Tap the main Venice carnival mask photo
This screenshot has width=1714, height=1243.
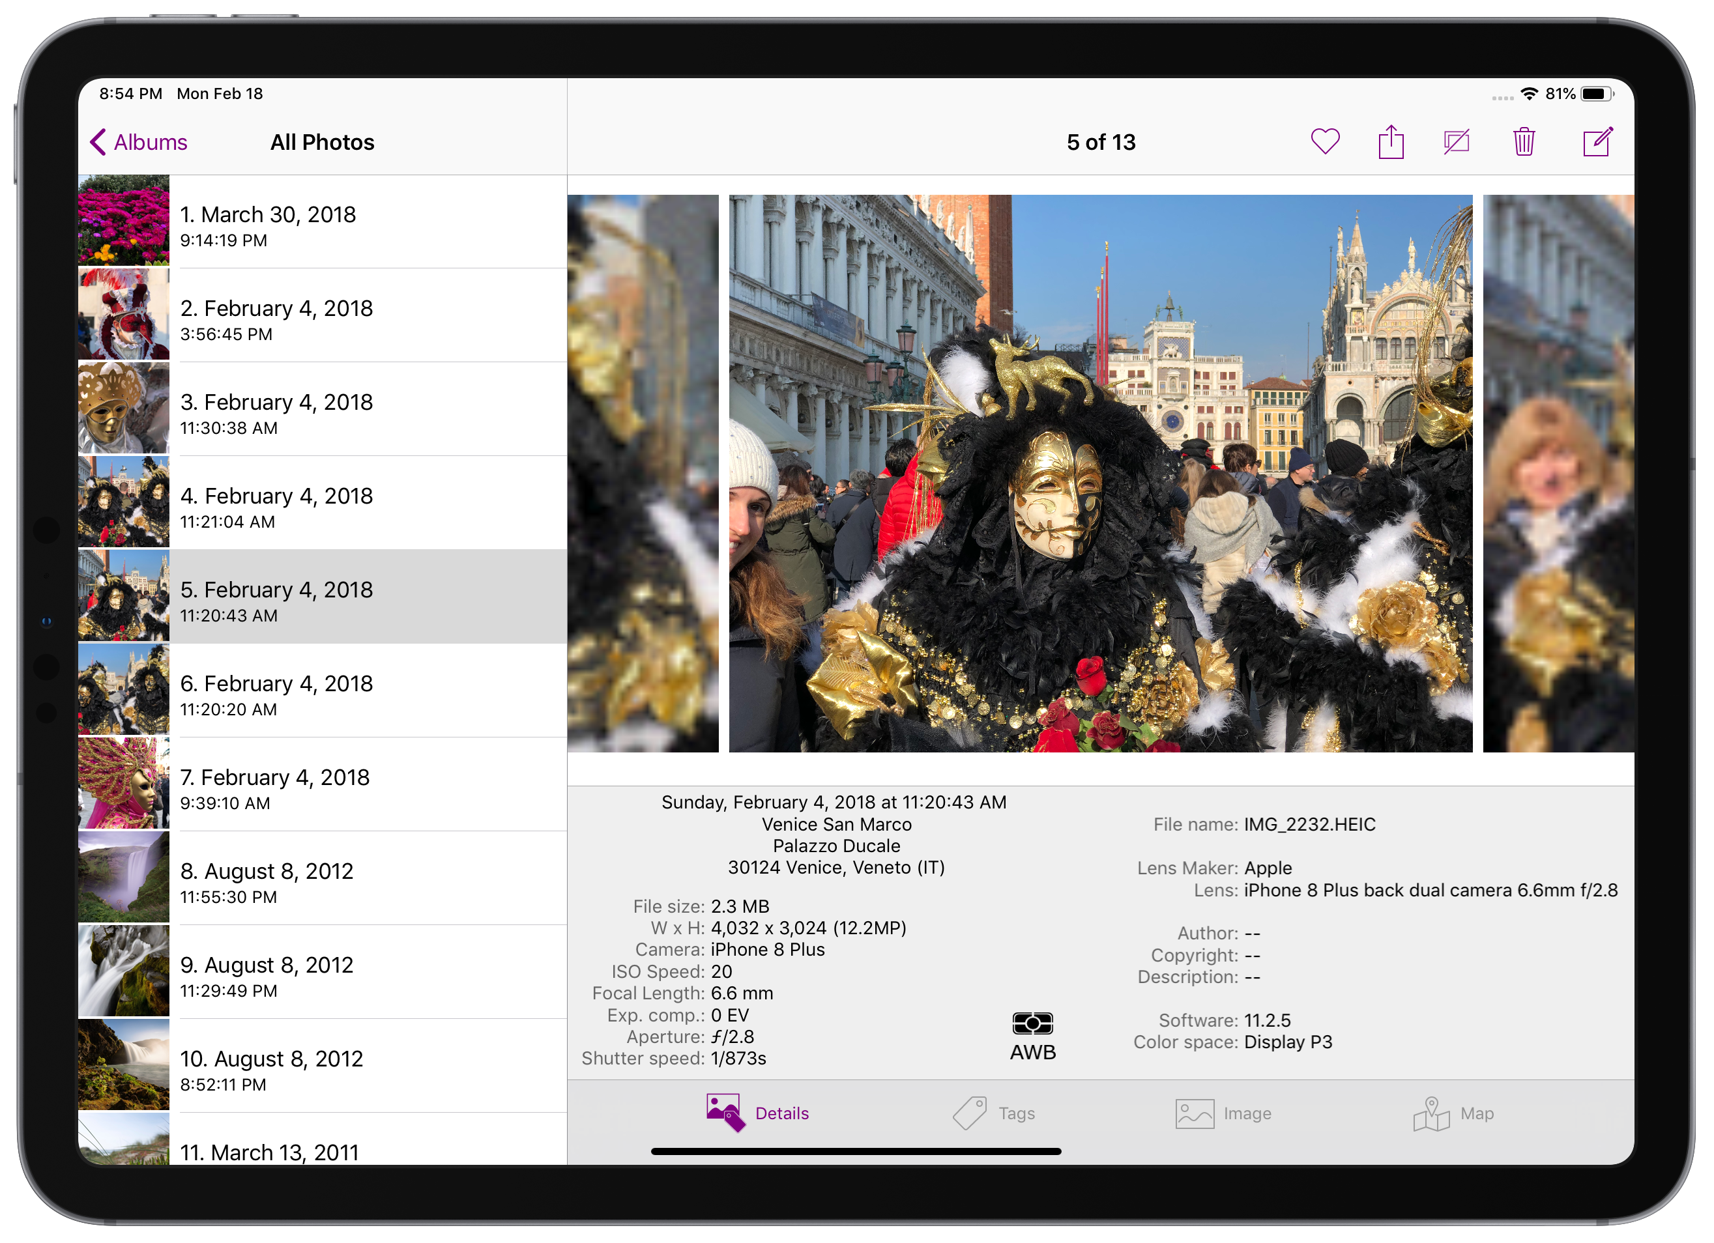[x=1099, y=474]
